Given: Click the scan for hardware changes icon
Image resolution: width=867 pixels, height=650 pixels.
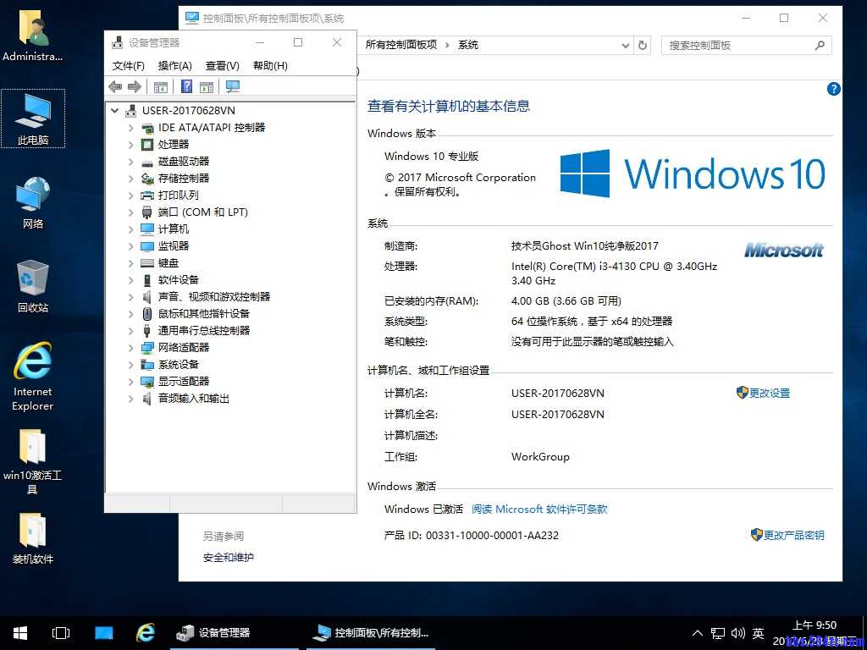Looking at the screenshot, I should click(232, 85).
